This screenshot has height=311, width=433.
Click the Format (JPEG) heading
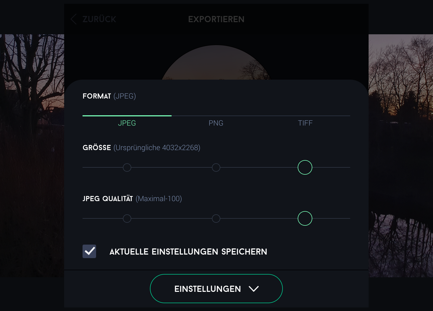point(109,96)
